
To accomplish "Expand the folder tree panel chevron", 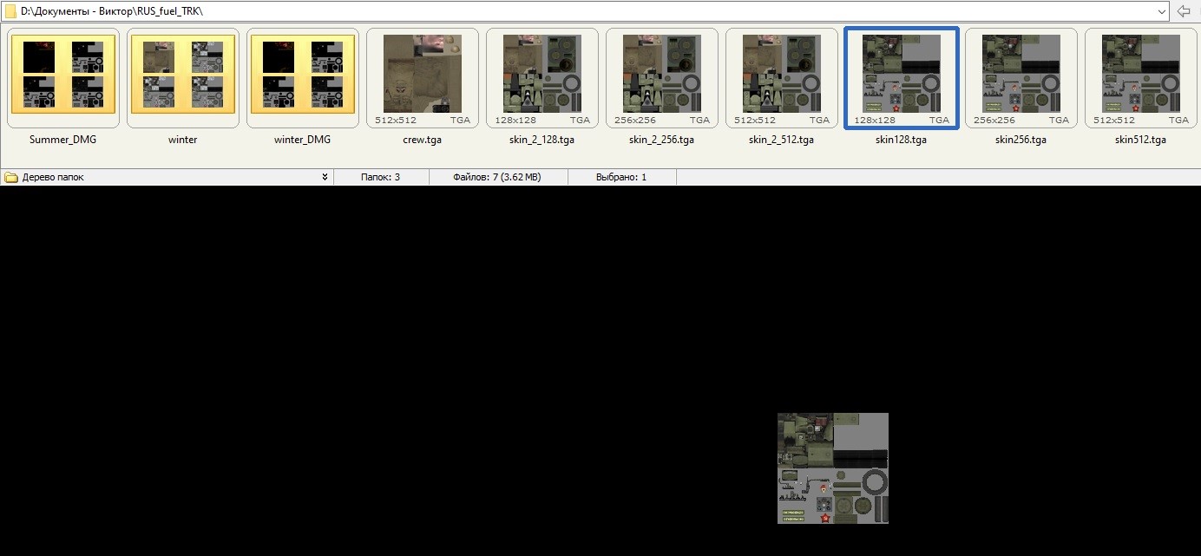I will point(325,177).
